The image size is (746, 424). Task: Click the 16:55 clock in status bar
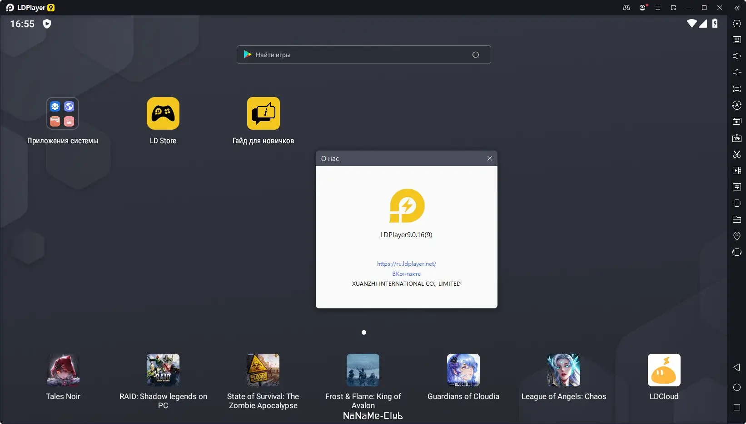pyautogui.click(x=22, y=24)
